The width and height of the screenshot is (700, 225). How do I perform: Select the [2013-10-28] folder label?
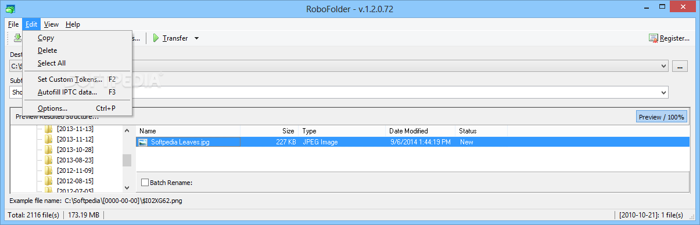(74, 150)
